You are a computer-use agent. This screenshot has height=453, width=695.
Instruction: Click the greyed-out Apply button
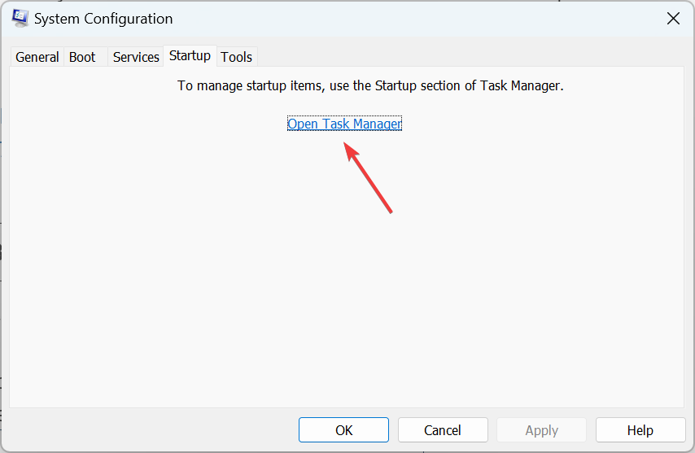(x=542, y=430)
